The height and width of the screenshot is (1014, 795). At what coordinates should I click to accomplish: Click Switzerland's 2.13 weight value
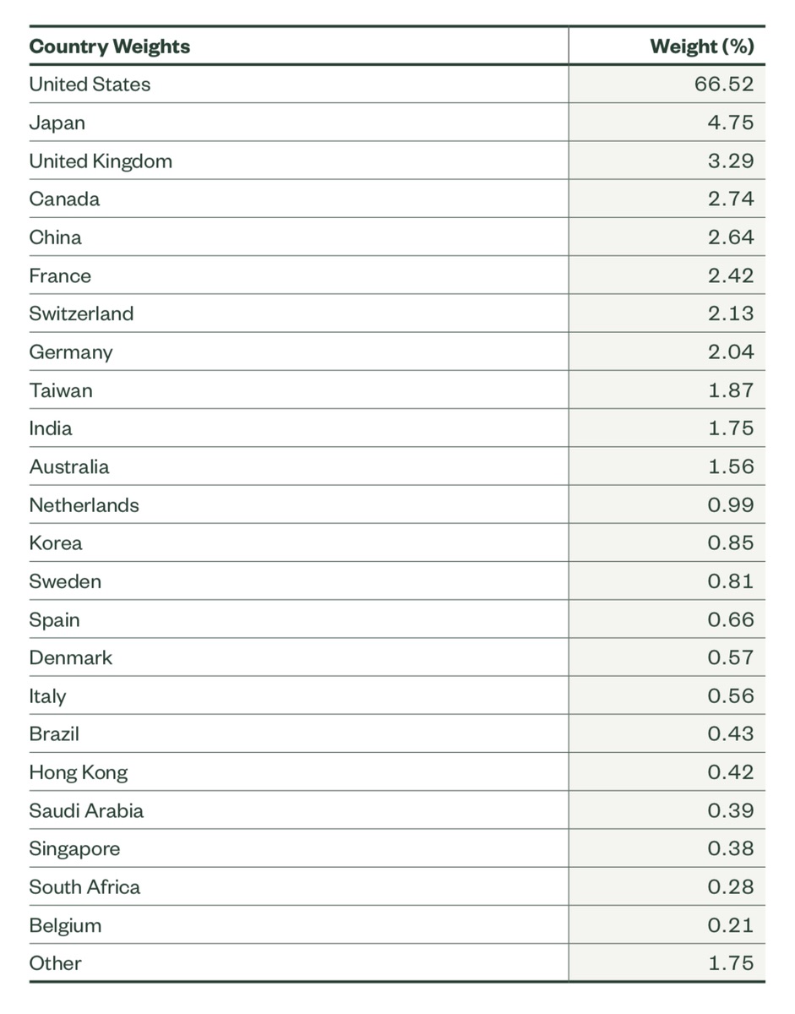[730, 313]
